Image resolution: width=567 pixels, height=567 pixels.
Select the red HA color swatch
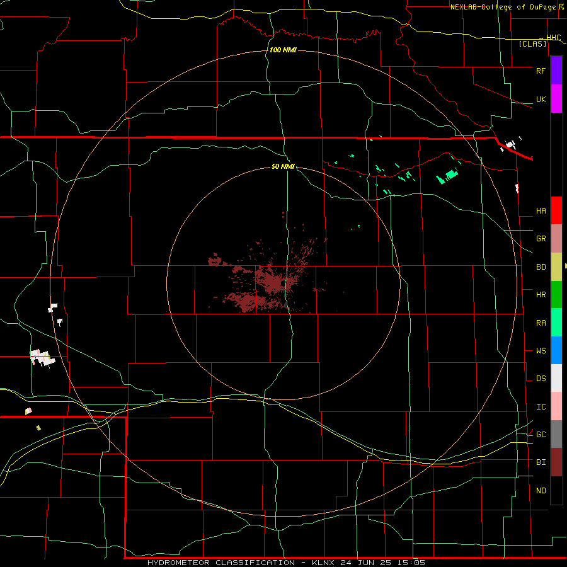pos(556,210)
